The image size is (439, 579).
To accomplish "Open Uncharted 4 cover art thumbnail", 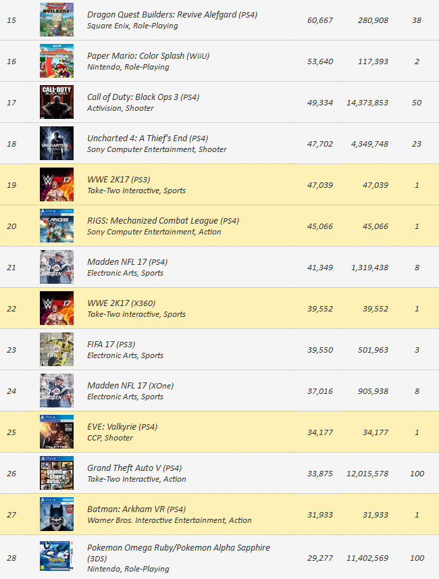I will [x=57, y=143].
